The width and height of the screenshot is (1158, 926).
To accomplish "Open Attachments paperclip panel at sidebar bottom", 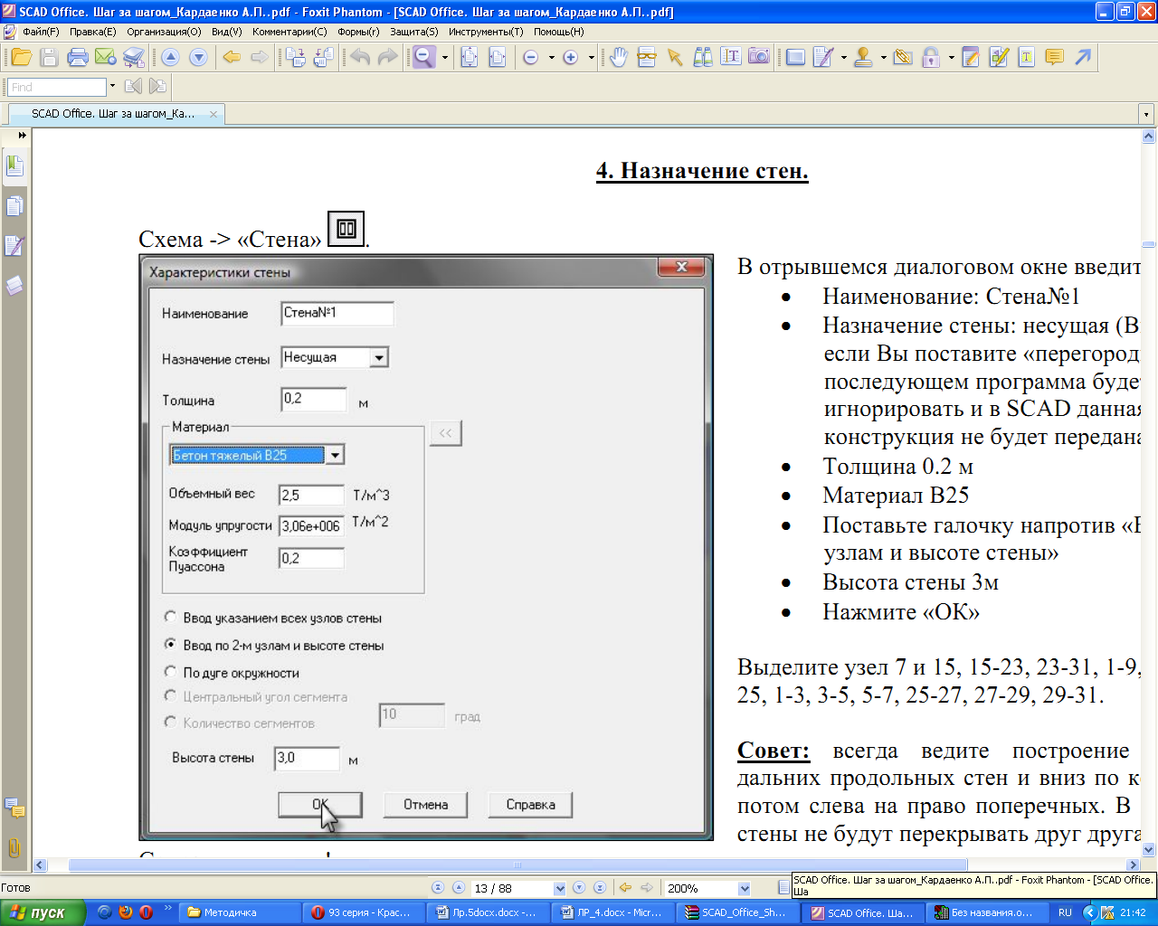I will point(14,848).
